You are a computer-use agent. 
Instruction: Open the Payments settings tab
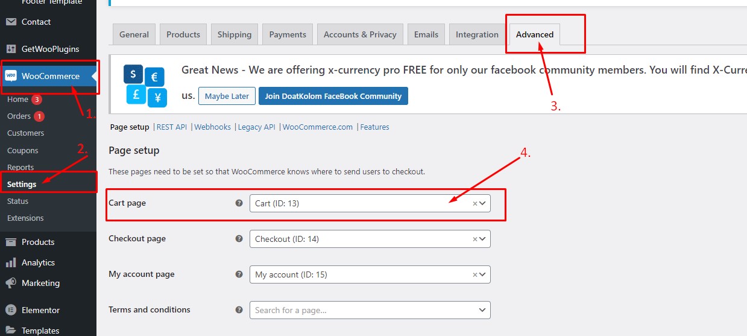tap(288, 34)
